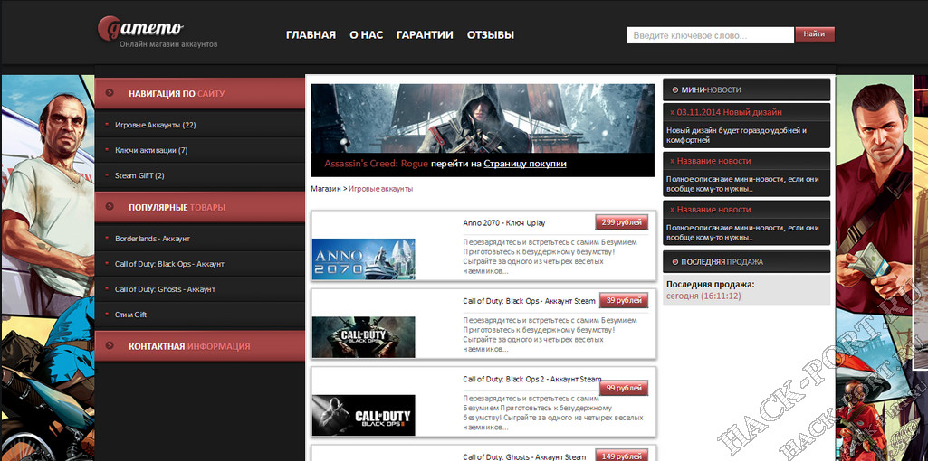Open the Anno 2070 product thumbnail

click(363, 258)
